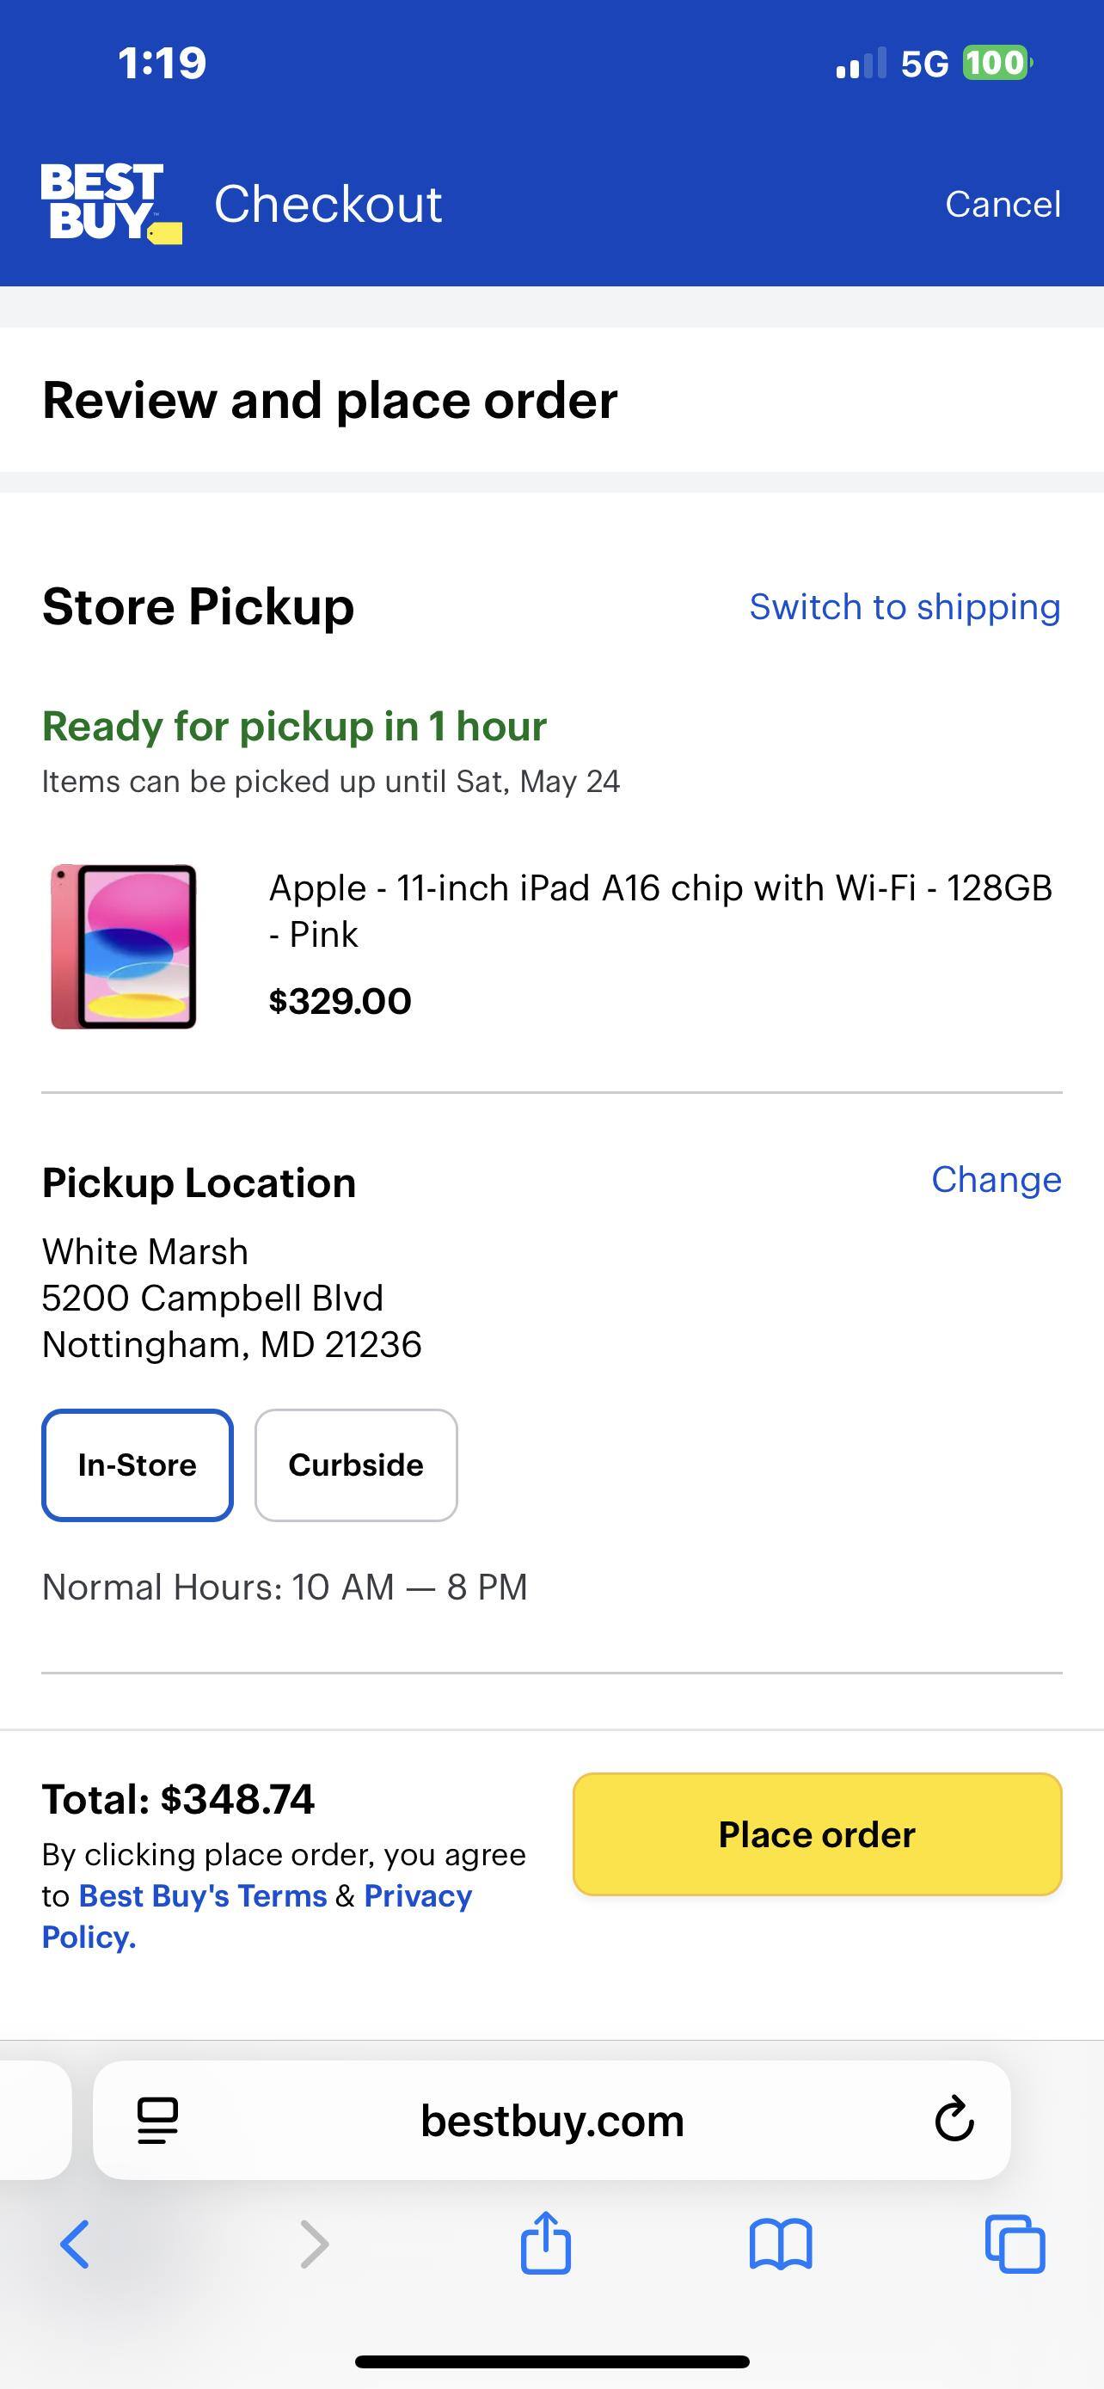The width and height of the screenshot is (1104, 2389).
Task: Cancel the checkout
Action: click(1002, 204)
